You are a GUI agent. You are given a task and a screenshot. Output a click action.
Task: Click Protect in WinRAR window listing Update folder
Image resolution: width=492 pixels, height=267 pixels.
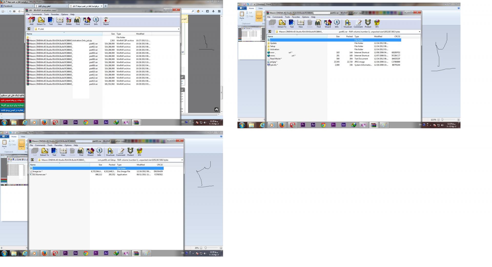368,24
